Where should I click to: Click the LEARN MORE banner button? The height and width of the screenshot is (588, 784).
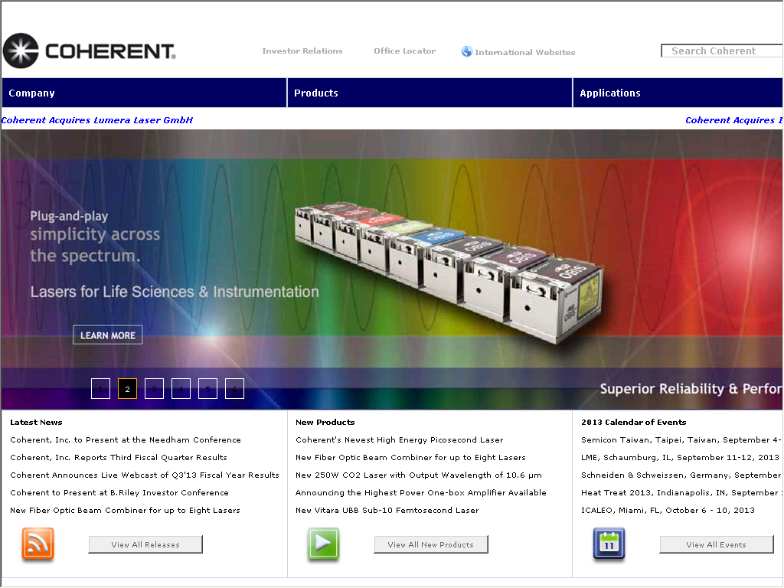pos(108,335)
